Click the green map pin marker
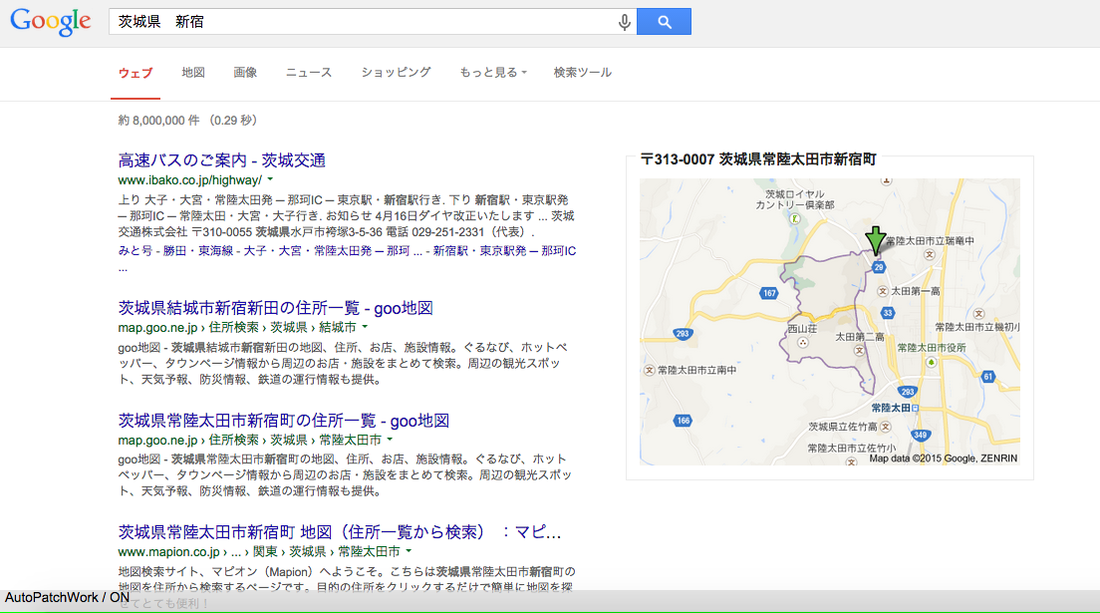Image resolution: width=1100 pixels, height=613 pixels. point(875,240)
